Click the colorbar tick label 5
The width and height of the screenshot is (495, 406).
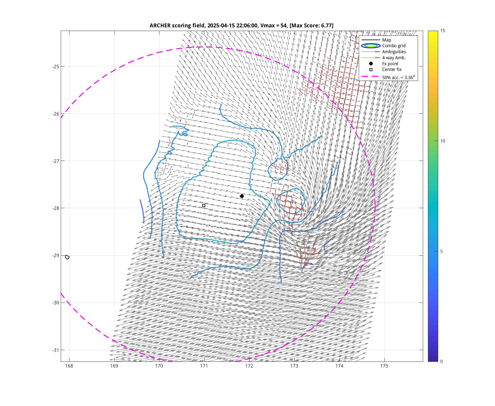[441, 251]
